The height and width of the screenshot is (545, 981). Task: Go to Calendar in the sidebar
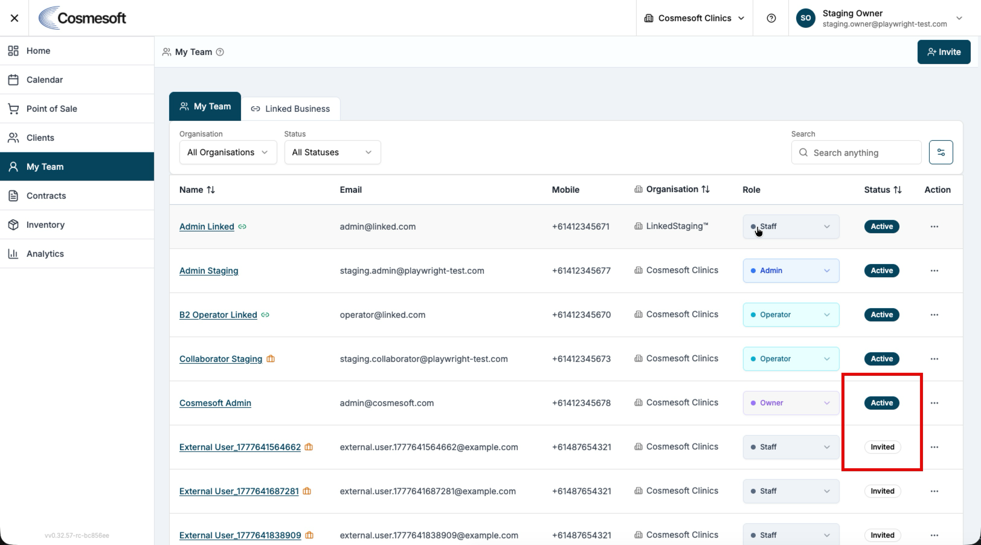pos(77,79)
